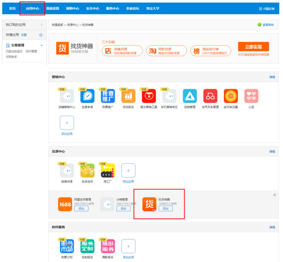Click 编辑 in 货源中心 header

tap(272, 151)
